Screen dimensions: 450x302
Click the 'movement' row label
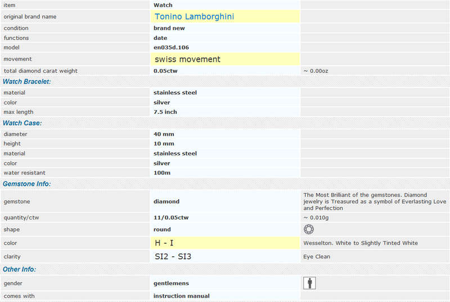[17, 59]
